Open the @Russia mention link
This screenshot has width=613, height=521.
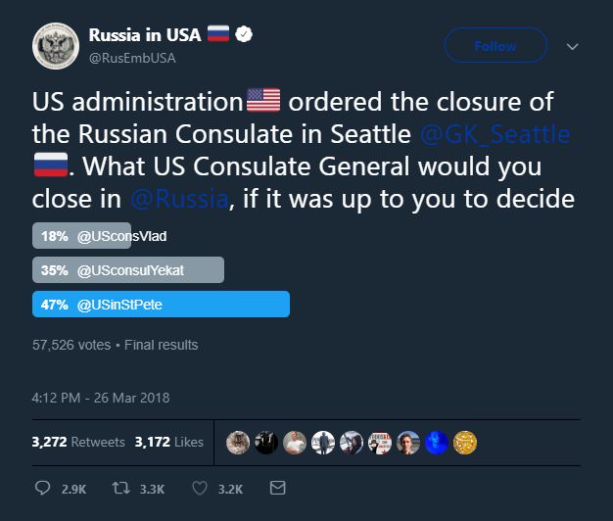(x=180, y=199)
